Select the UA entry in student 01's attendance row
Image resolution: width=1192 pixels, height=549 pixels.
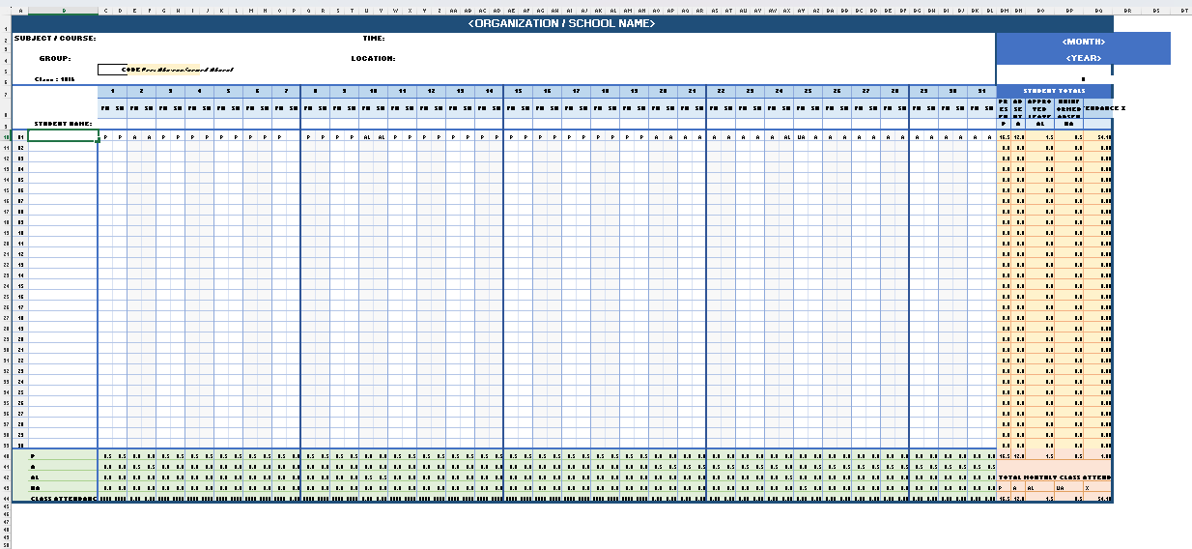801,137
